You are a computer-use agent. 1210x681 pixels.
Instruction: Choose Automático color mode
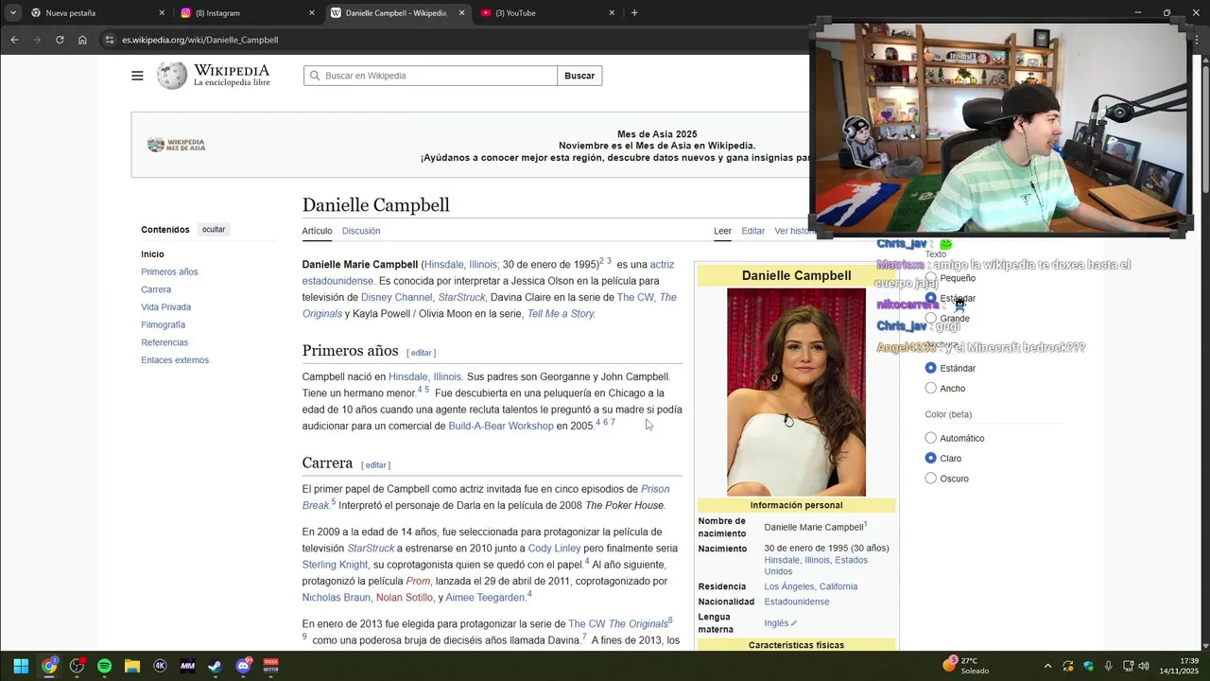pos(931,438)
